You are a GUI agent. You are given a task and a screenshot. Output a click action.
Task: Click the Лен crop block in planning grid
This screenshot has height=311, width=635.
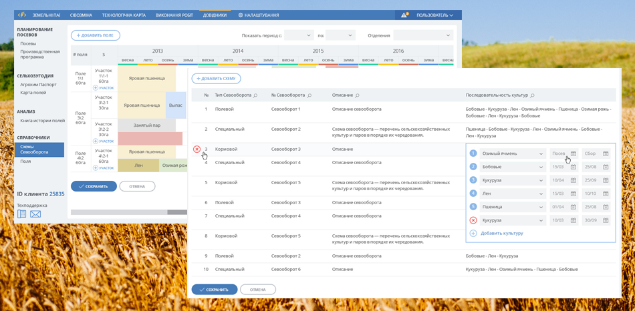pos(138,166)
